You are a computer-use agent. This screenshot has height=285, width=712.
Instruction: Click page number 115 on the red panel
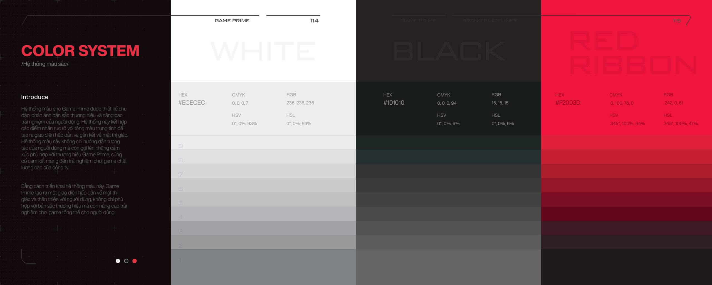(677, 21)
